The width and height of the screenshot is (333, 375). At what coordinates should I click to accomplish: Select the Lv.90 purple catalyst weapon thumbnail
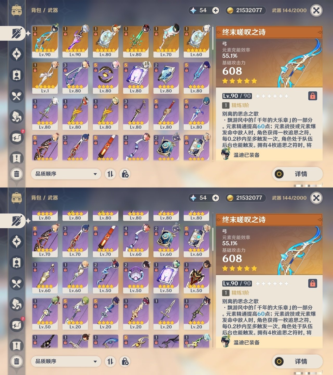[x=75, y=41]
